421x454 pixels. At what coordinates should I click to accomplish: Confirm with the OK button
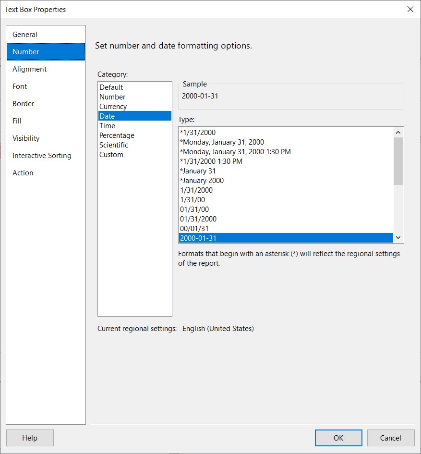tap(338, 438)
